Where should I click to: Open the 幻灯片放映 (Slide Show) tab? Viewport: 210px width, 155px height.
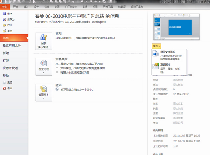[x=71, y=7]
